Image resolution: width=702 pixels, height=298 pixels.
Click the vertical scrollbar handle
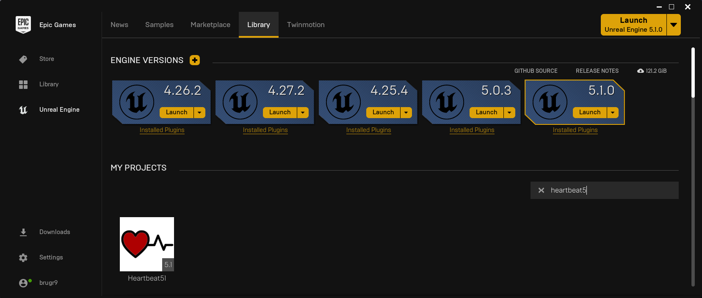[x=693, y=73]
